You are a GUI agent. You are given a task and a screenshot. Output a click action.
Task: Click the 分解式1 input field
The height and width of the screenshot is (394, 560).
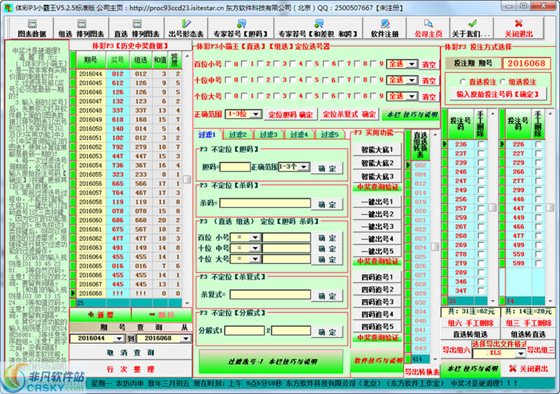[244, 330]
